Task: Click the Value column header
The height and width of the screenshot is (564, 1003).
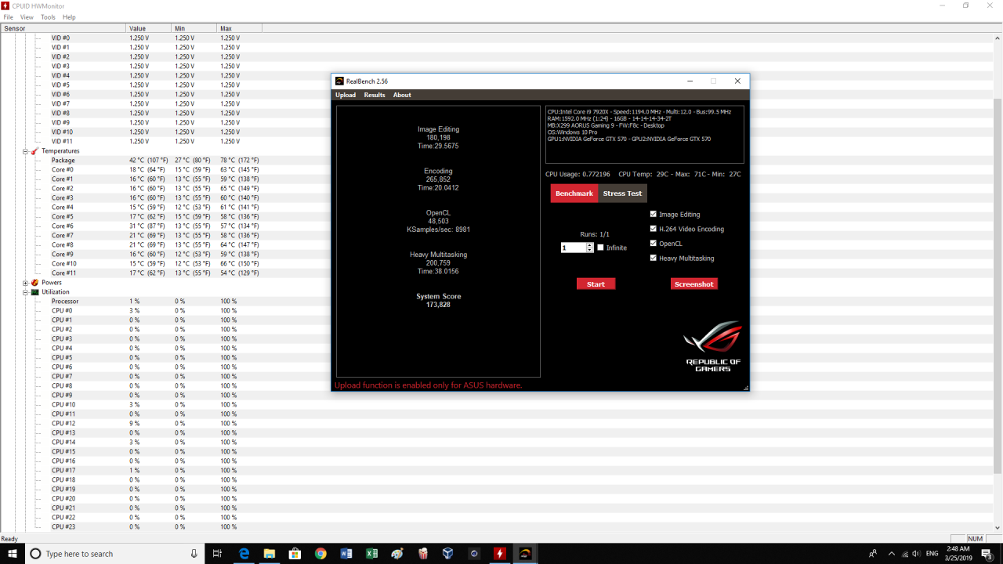Action: coord(148,28)
